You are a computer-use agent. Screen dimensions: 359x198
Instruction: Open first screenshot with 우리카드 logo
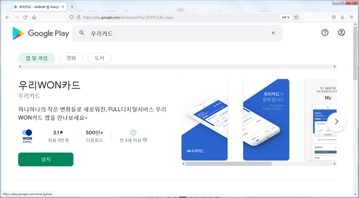pyautogui.click(x=205, y=120)
